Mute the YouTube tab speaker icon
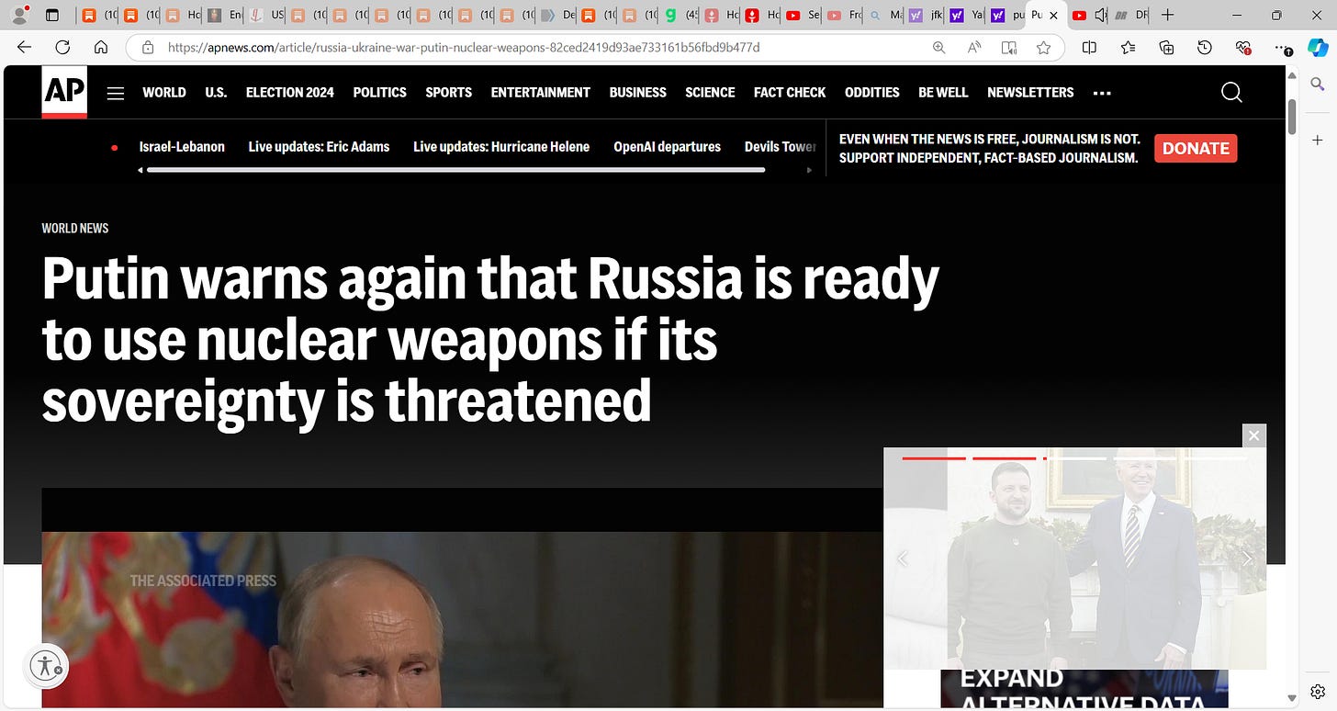The width and height of the screenshot is (1337, 711). coord(1101,15)
